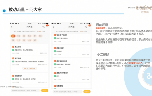Select the 冬天 filter tag

point(18,40)
